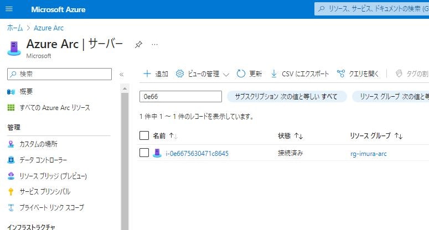Open the portal hamburger menu
This screenshot has width=429, height=230.
pos(9,9)
